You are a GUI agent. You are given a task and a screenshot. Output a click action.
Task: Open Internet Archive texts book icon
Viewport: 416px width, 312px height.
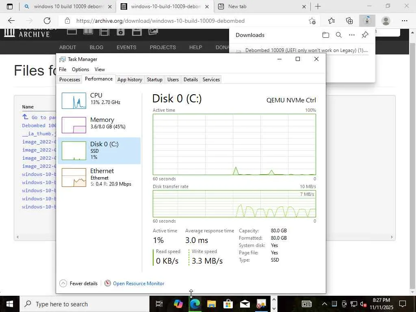(88, 32)
